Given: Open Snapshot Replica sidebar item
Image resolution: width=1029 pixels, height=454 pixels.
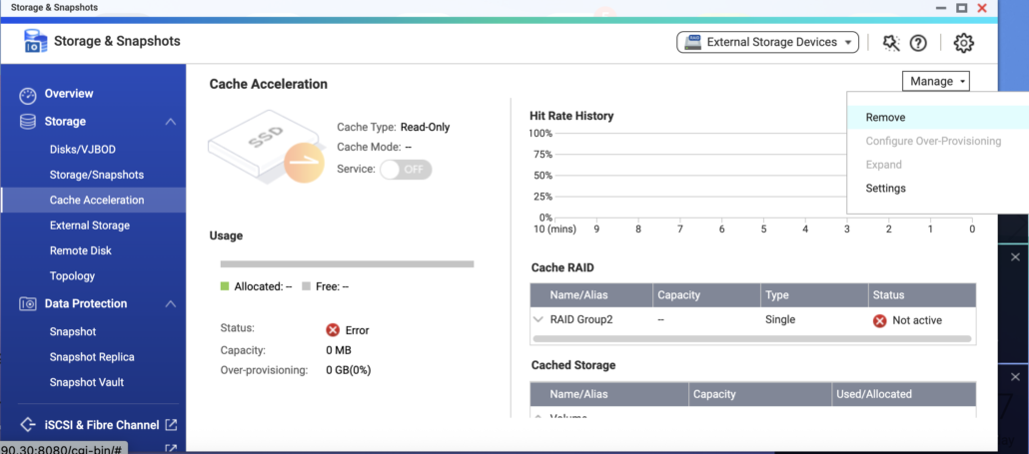Looking at the screenshot, I should coord(93,357).
